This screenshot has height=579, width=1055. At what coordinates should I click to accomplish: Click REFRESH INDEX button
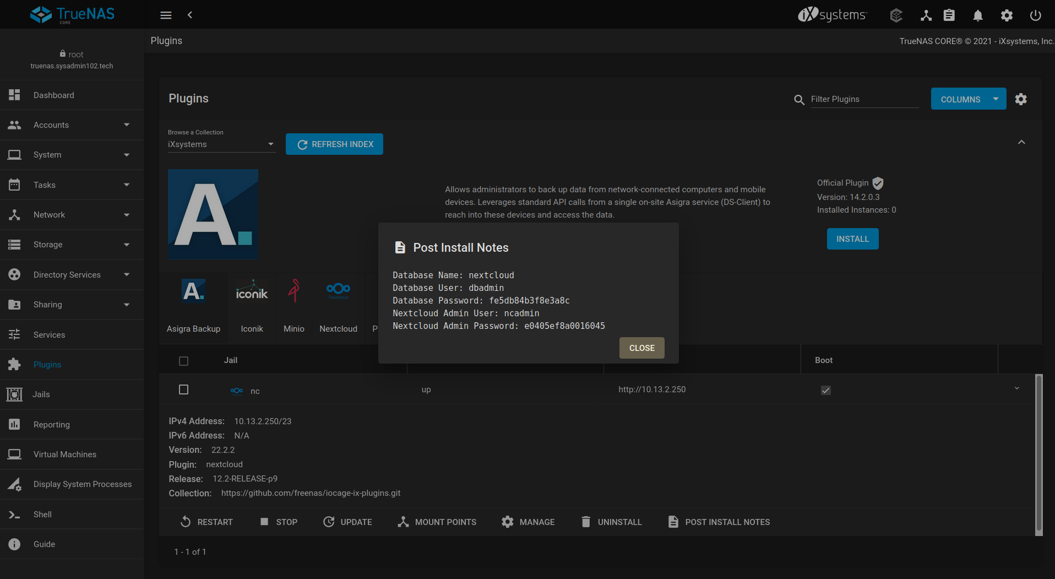point(334,144)
